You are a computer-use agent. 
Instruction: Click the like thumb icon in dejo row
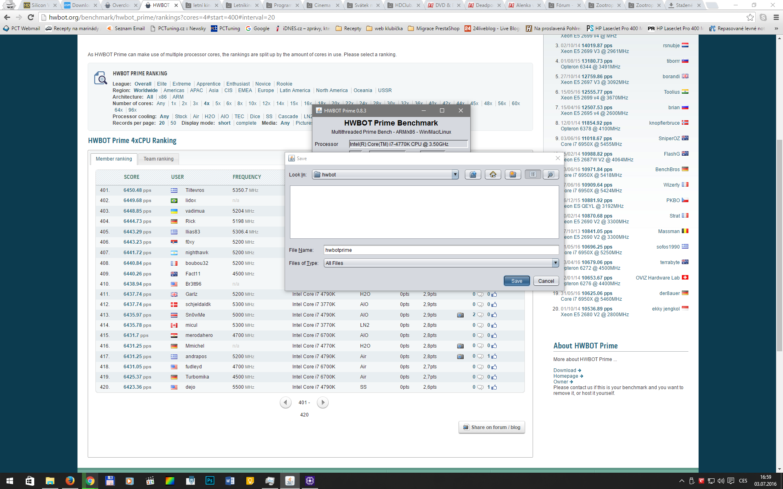coord(494,387)
